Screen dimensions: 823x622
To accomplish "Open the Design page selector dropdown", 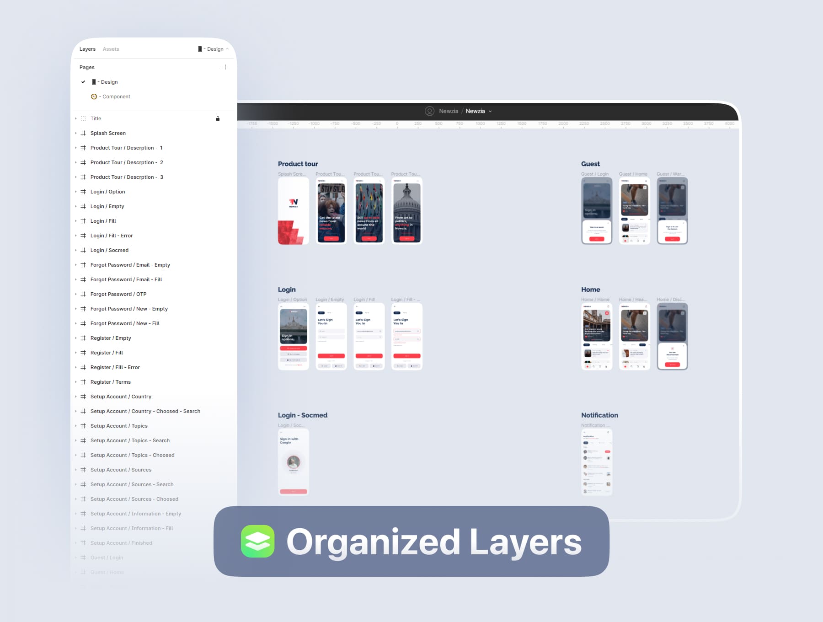I will 214,49.
